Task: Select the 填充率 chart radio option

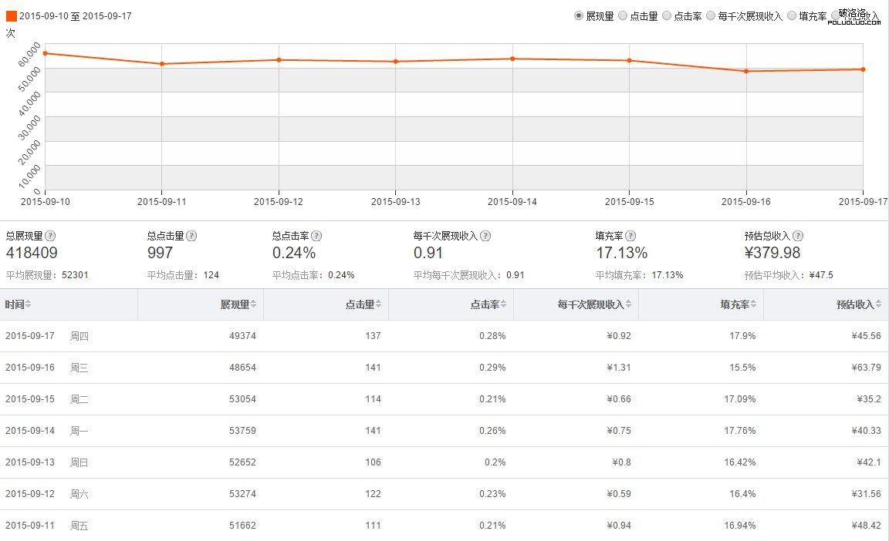Action: click(x=792, y=15)
